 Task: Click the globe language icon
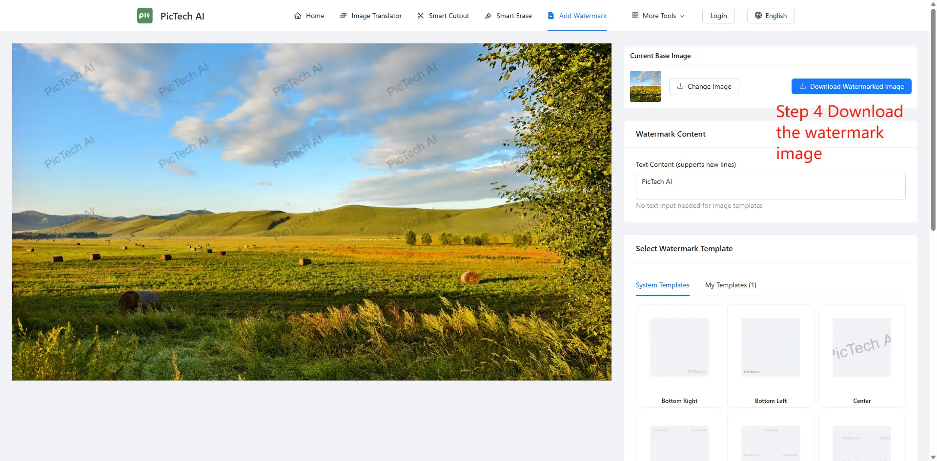coord(758,16)
